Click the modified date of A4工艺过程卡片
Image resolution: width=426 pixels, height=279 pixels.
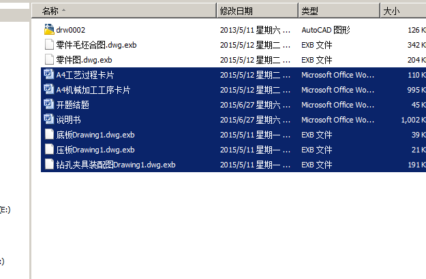(255, 75)
